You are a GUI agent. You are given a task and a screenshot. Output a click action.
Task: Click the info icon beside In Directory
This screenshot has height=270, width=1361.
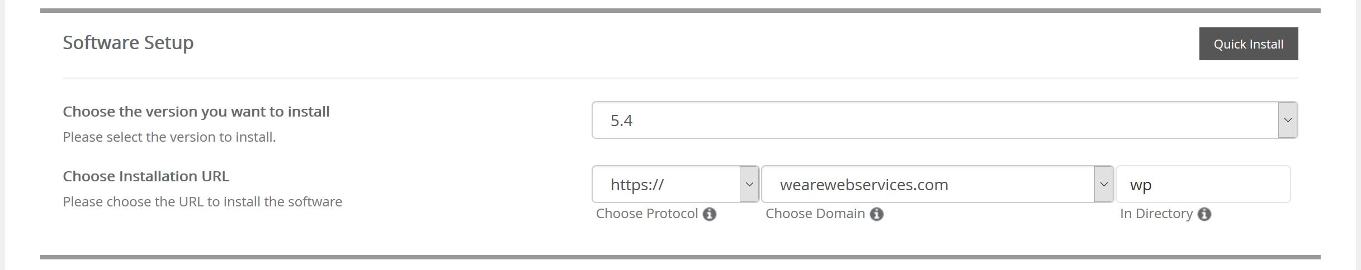tap(1204, 214)
